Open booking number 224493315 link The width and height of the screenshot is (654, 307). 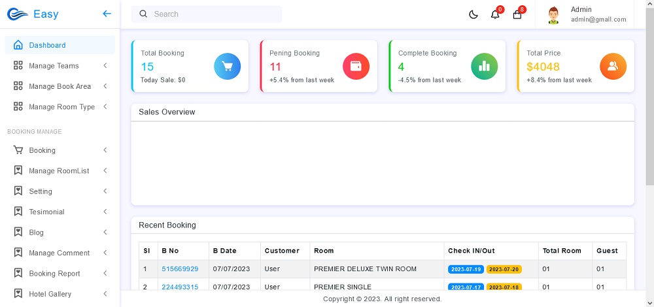coord(180,287)
